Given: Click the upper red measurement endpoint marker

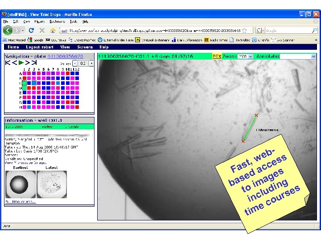Looking at the screenshot, I should 256,115.
